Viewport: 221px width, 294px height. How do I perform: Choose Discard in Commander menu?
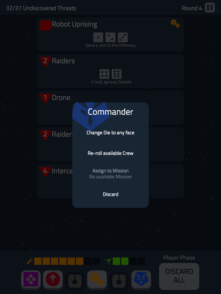click(110, 194)
